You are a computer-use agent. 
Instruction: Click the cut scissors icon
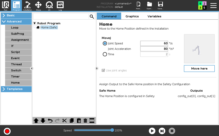(x=64, y=121)
